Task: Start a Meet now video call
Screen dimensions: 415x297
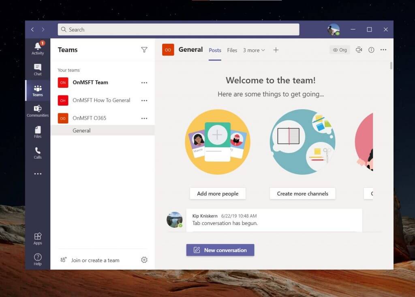Action: pos(359,50)
